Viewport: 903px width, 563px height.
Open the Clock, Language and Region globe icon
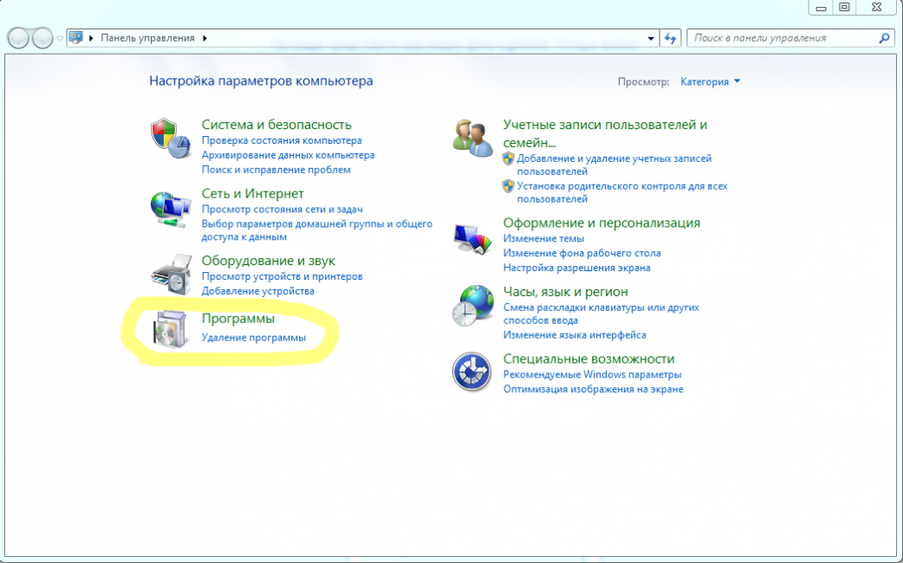pyautogui.click(x=472, y=306)
